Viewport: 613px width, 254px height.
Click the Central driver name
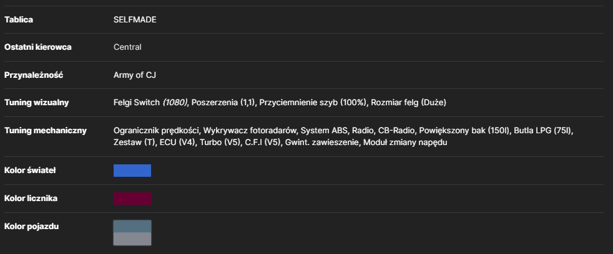point(127,47)
